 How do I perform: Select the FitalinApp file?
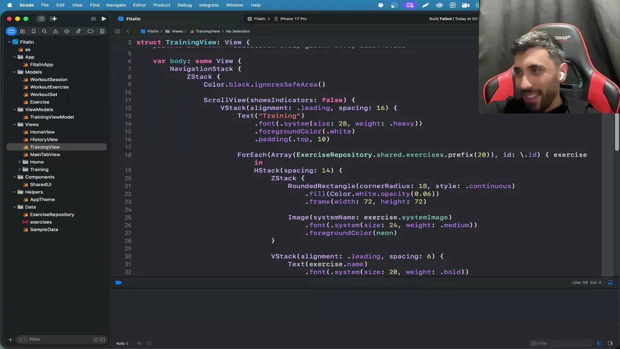41,64
